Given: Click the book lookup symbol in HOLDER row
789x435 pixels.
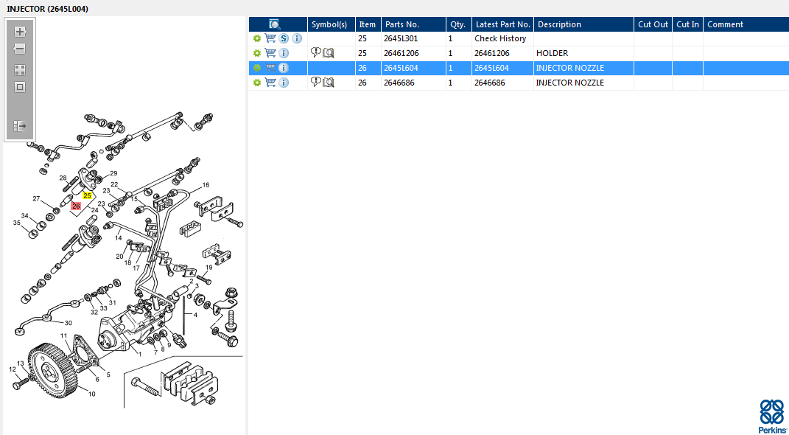Looking at the screenshot, I should [328, 53].
